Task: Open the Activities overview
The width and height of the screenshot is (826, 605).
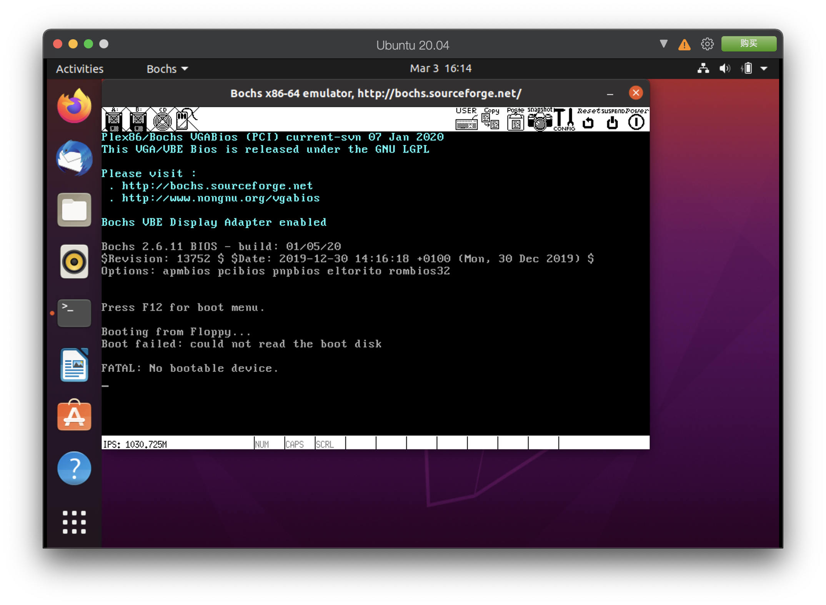Action: coord(80,69)
